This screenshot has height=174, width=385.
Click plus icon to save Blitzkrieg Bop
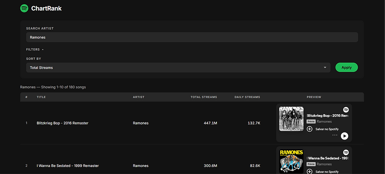310,129
